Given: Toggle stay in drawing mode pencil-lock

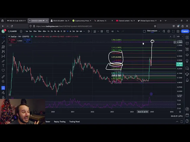Looking at the screenshot, I should tap(3, 93).
